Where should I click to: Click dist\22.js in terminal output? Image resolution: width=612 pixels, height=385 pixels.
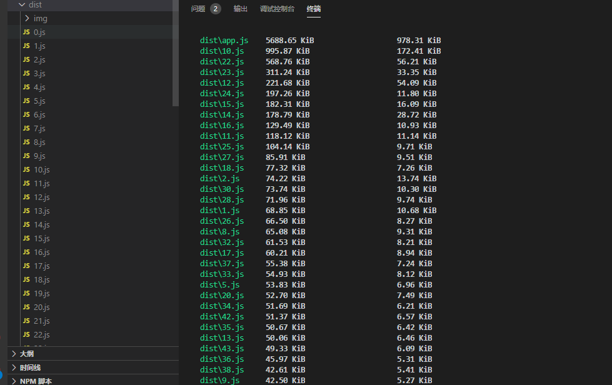click(x=222, y=62)
